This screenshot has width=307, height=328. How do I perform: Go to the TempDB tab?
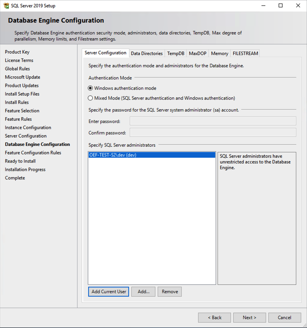[176, 53]
